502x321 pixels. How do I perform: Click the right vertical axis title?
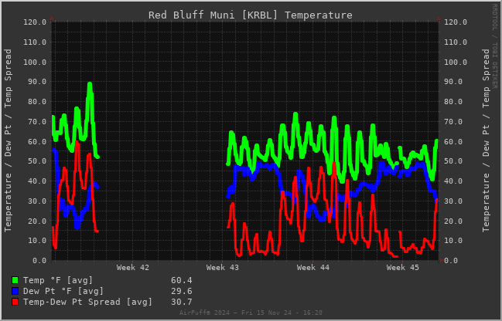[486, 140]
